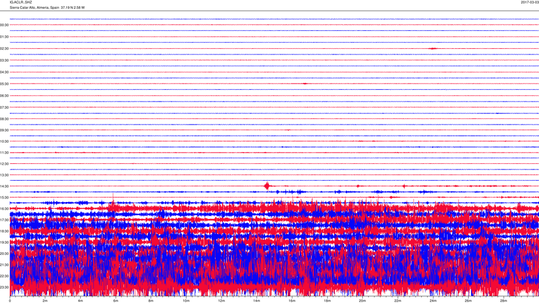The image size is (539, 303).
Task: Click the 17:30 time label
Action: (x=4, y=220)
